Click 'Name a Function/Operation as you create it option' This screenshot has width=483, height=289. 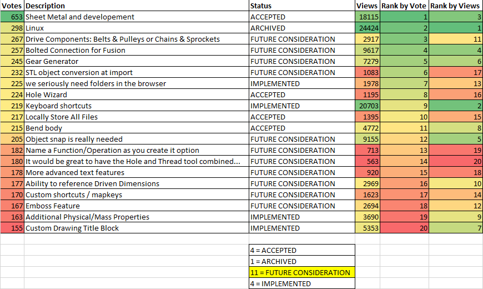tap(137, 150)
